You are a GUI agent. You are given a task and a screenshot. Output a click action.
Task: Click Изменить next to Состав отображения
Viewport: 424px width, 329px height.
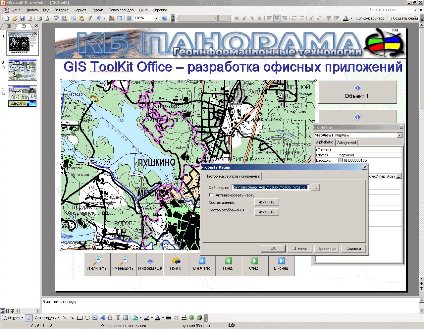pos(267,212)
